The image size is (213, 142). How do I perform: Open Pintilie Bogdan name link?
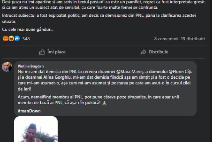[x=31, y=66]
